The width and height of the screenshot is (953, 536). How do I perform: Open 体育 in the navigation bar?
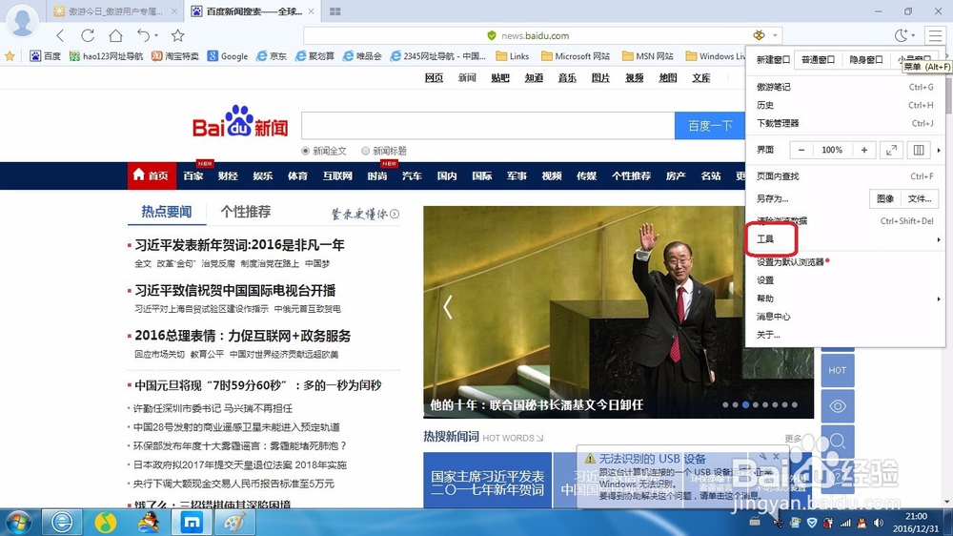(297, 175)
